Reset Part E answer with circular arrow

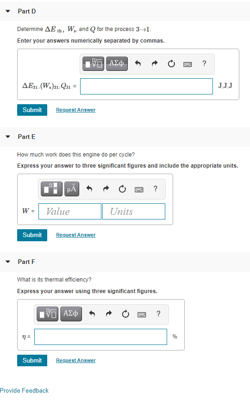point(122,189)
